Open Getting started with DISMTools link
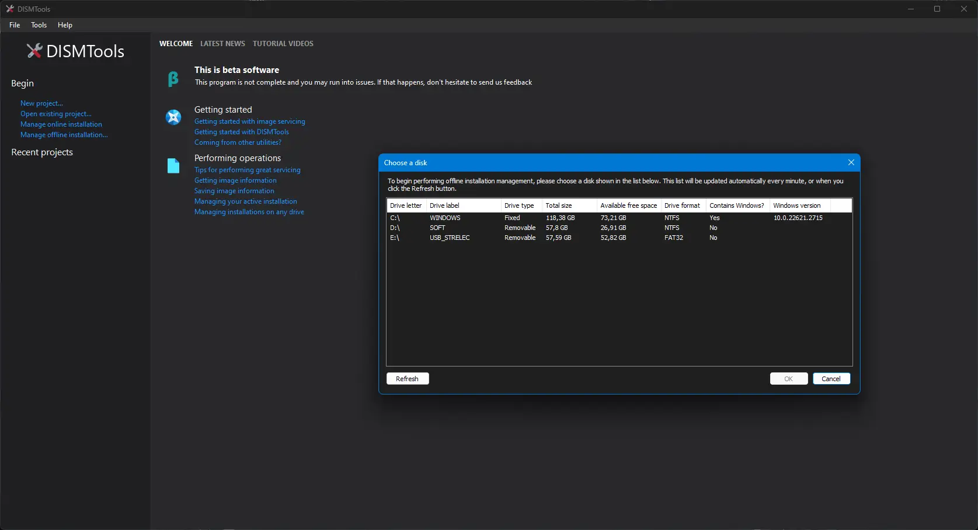Image resolution: width=978 pixels, height=530 pixels. point(242,132)
